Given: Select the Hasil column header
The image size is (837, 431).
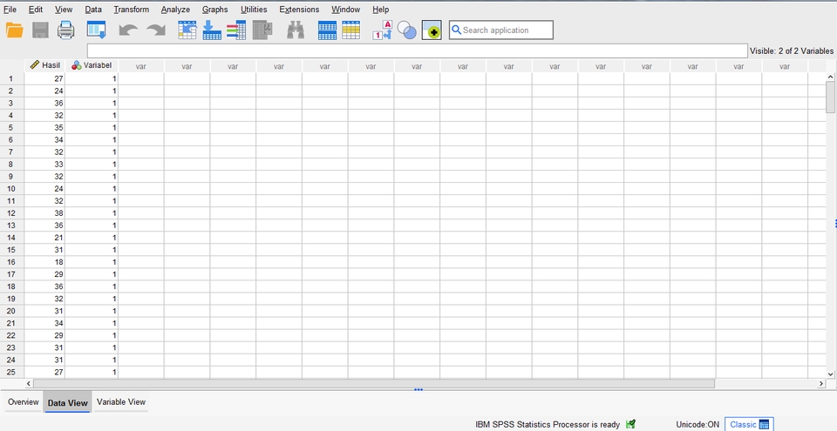Looking at the screenshot, I should pos(44,65).
